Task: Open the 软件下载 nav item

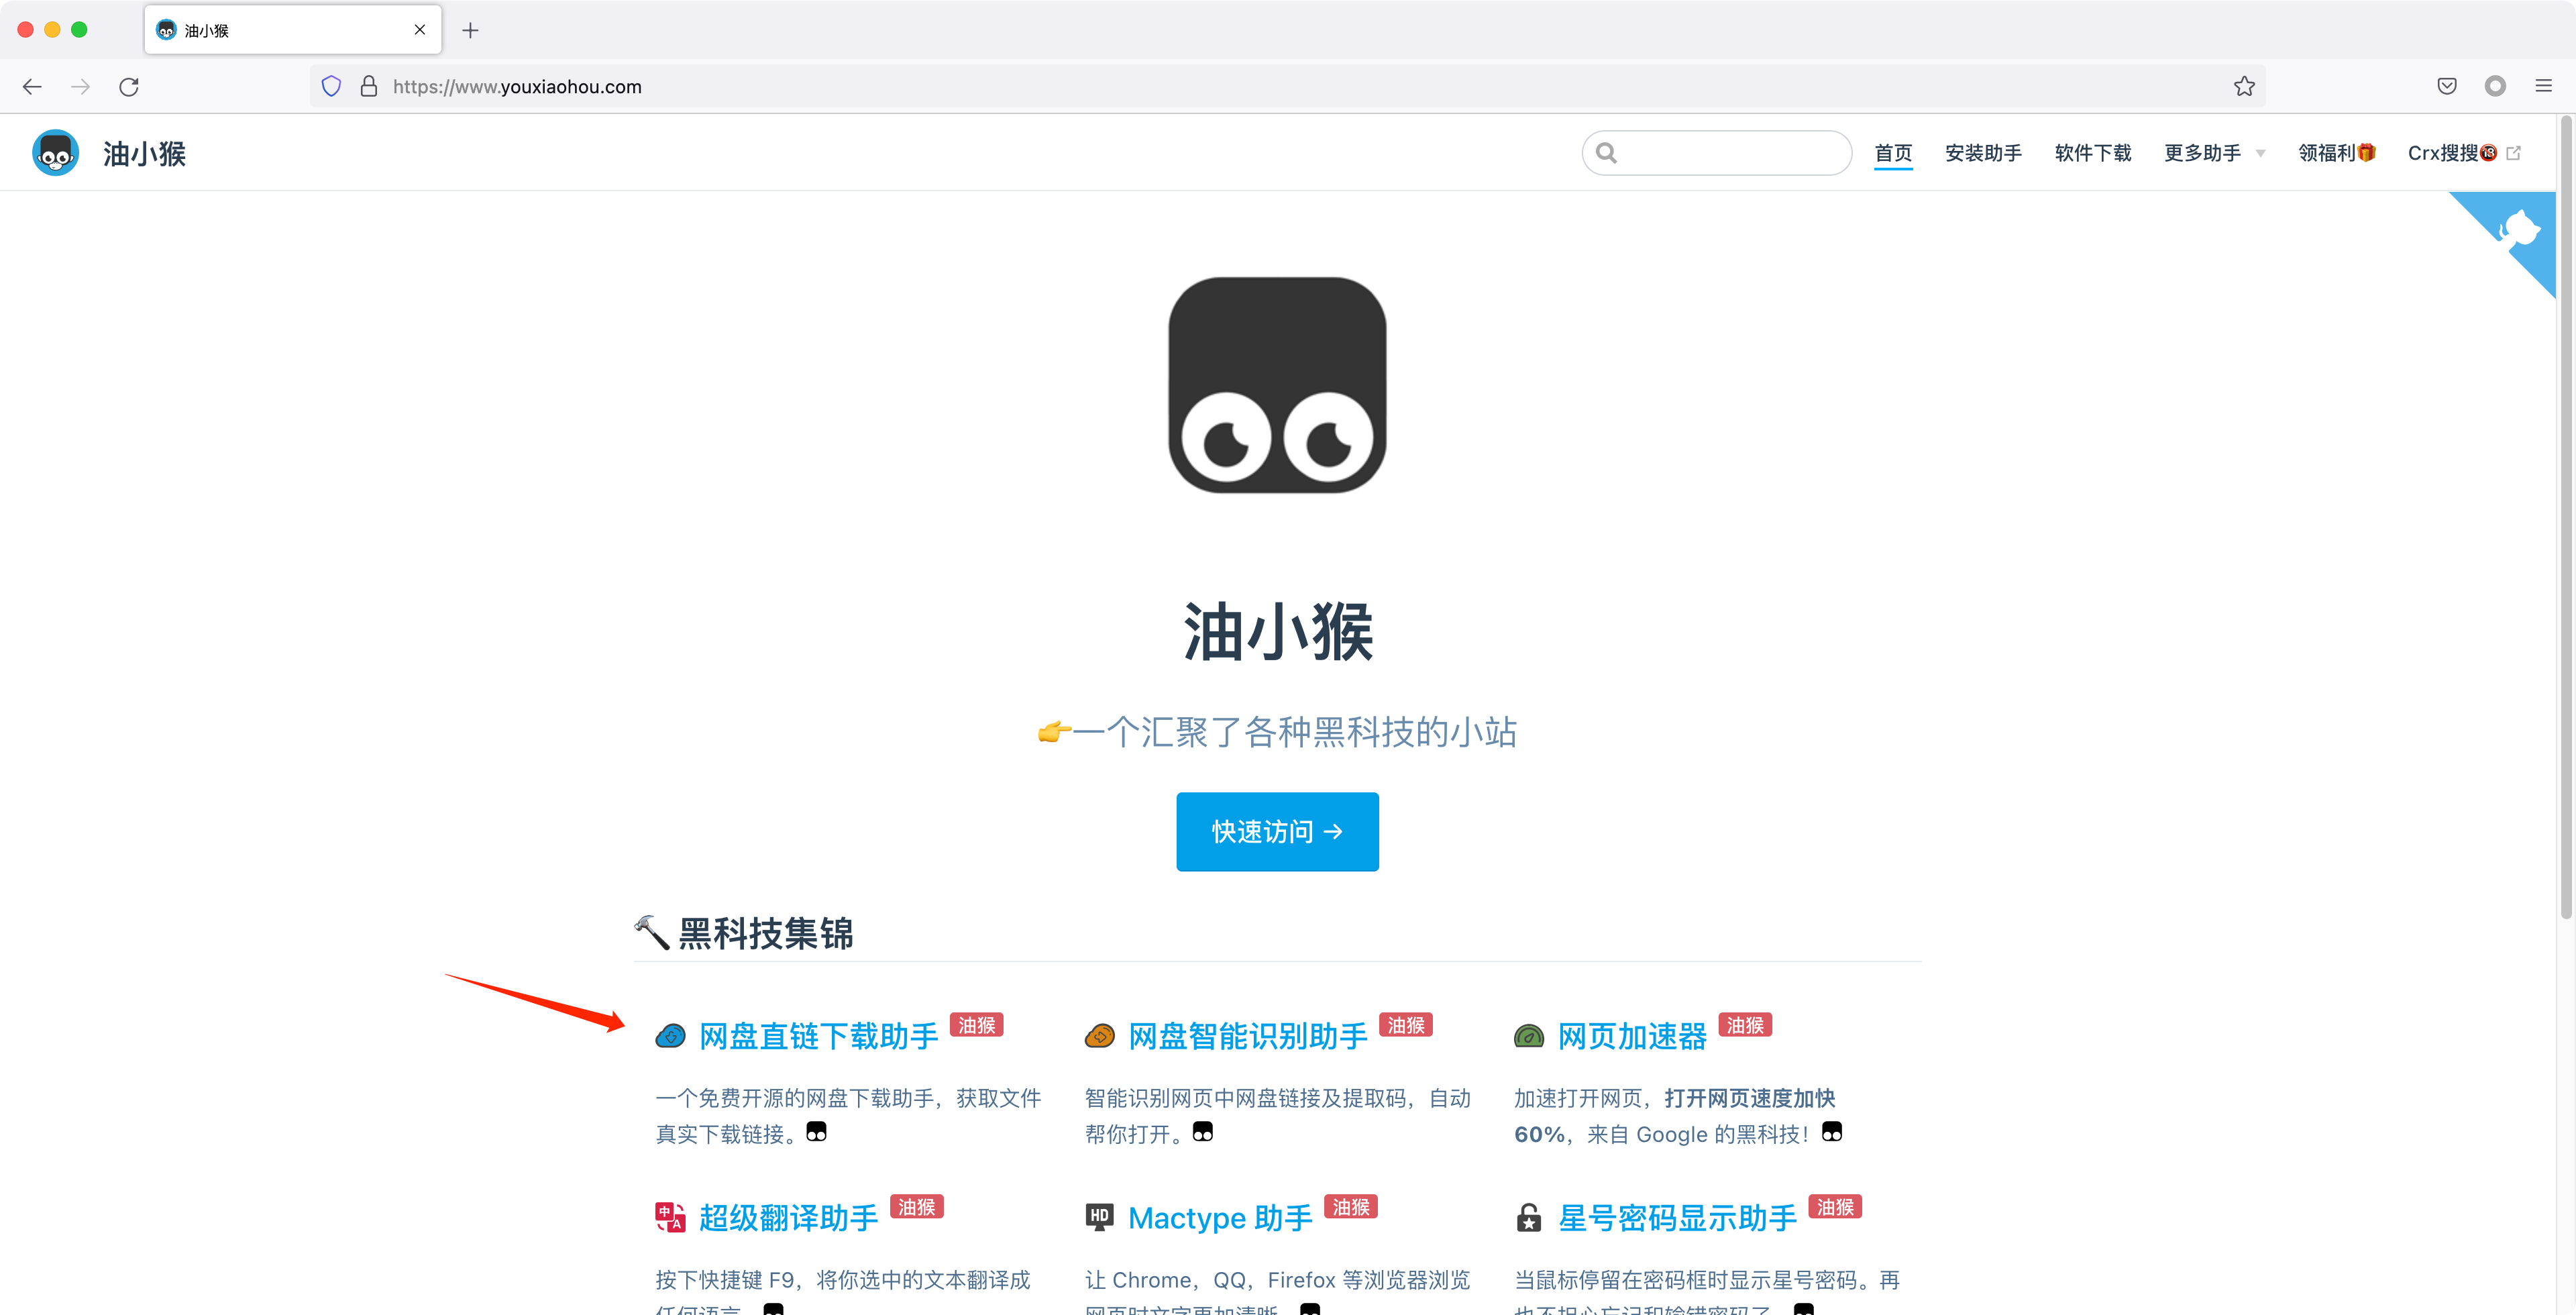Action: point(2093,153)
